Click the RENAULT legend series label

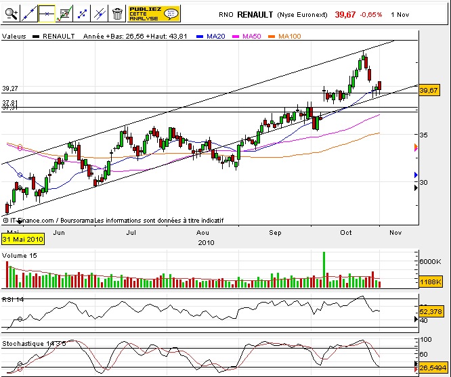pos(59,37)
